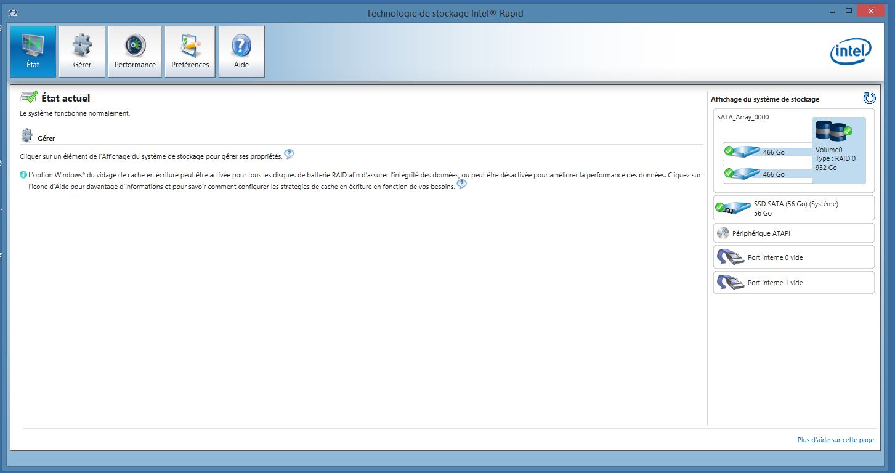Image resolution: width=895 pixels, height=473 pixels.
Task: Open help bubble after write-cache strategies text
Action: click(x=461, y=184)
